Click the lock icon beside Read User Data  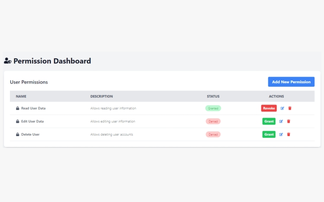click(x=18, y=108)
